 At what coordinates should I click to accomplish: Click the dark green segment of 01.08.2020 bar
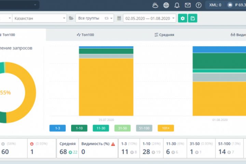219,61
